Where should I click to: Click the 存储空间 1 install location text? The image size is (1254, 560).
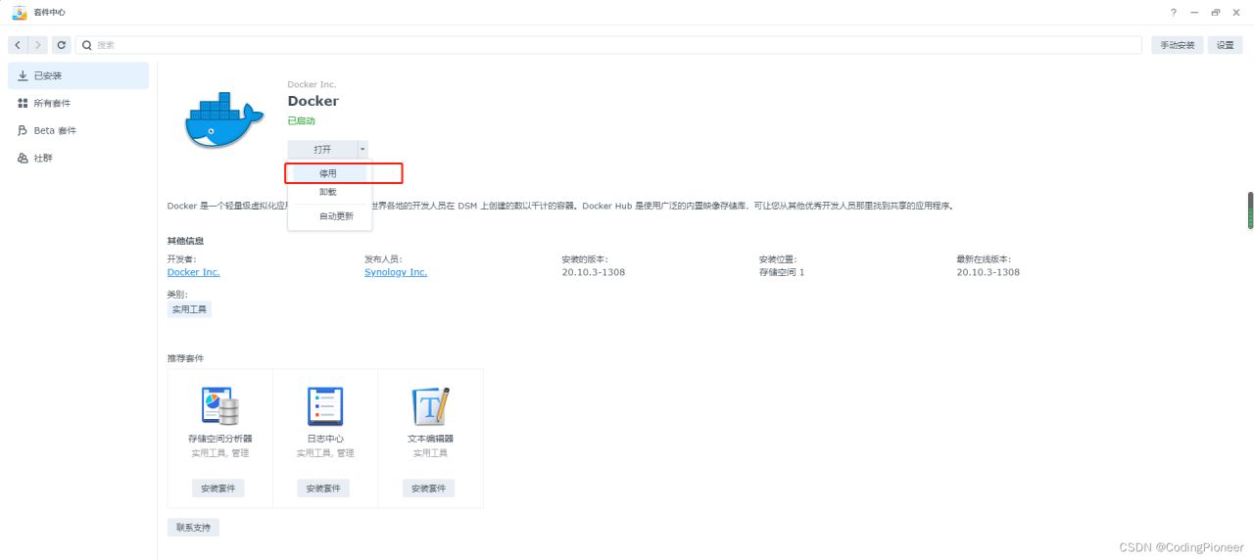click(782, 272)
